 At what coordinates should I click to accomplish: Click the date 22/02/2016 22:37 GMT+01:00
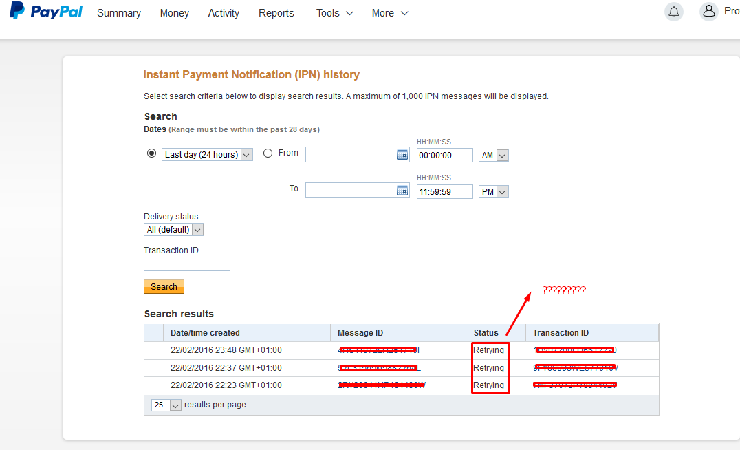226,368
